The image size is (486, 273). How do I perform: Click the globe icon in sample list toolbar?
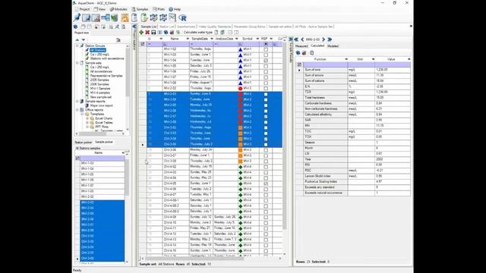166,32
